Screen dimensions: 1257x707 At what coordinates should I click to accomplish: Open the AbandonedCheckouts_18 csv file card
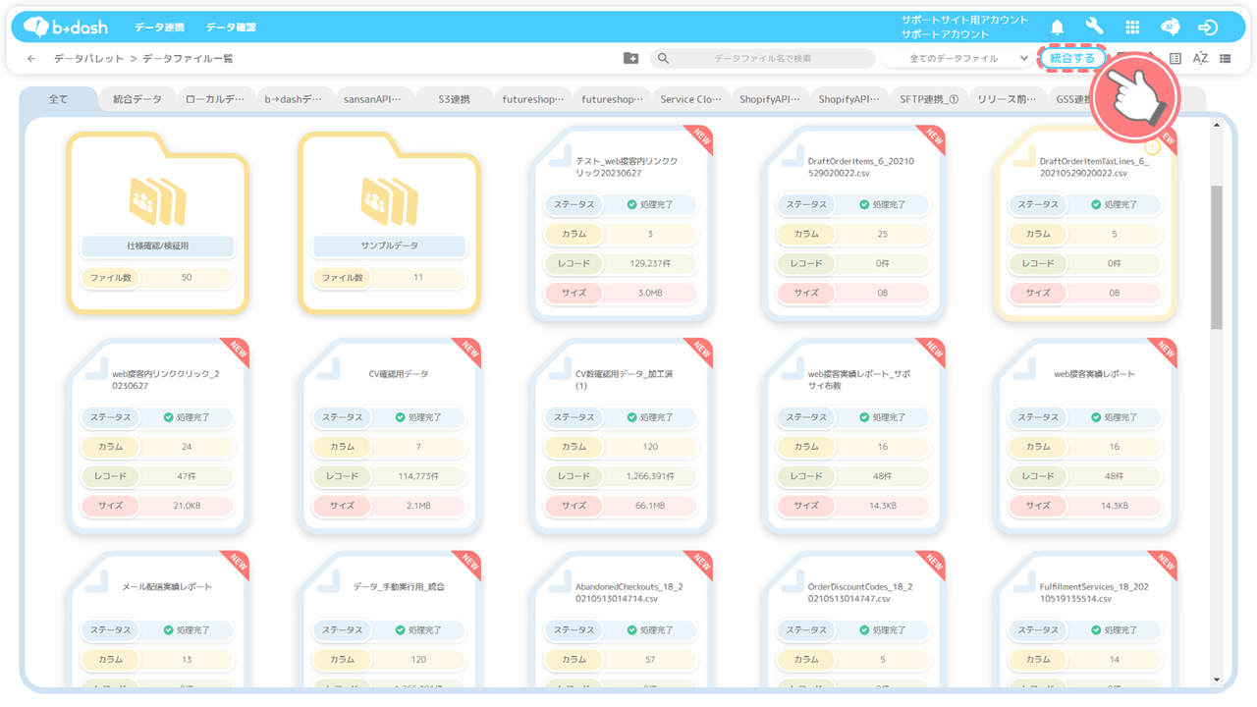tap(623, 619)
